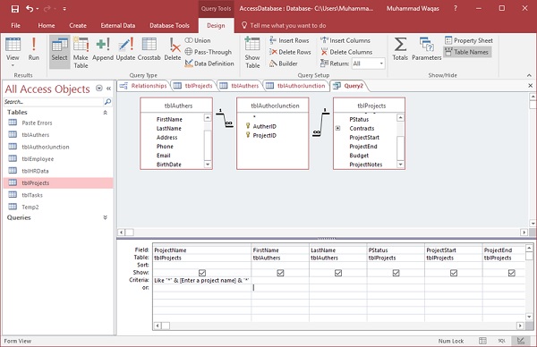The width and height of the screenshot is (537, 347).
Task: Expand the Queries group in navigation pane
Action: coord(105,217)
